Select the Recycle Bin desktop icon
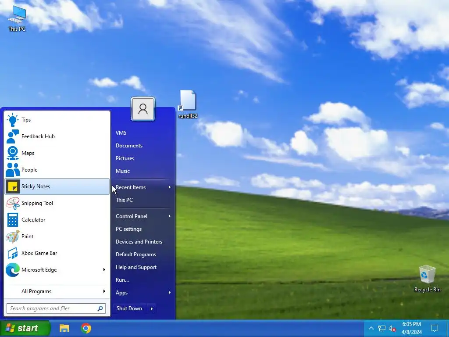 427,279
